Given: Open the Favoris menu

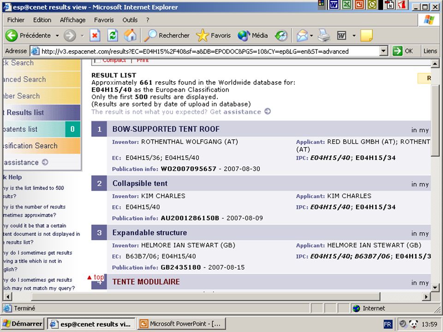Looking at the screenshot, I should (104, 20).
